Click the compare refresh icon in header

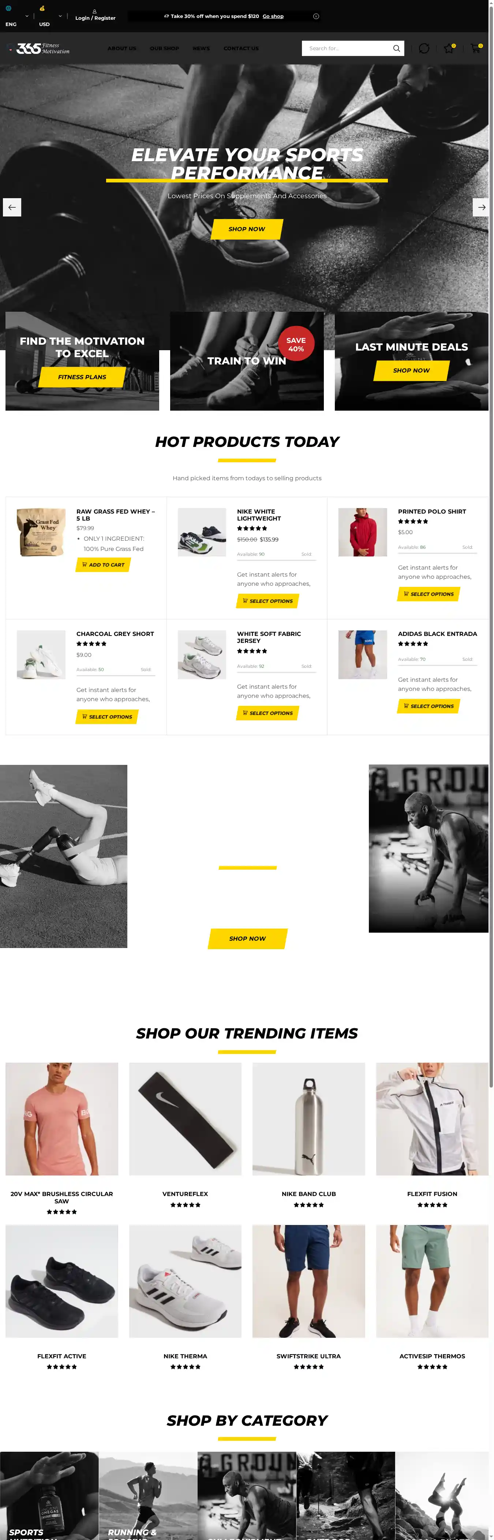[423, 48]
